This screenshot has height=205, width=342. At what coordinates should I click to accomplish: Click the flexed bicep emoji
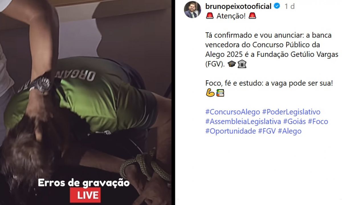coord(210,93)
